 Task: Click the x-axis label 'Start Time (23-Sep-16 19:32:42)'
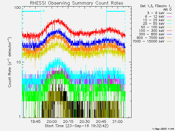[77, 126]
